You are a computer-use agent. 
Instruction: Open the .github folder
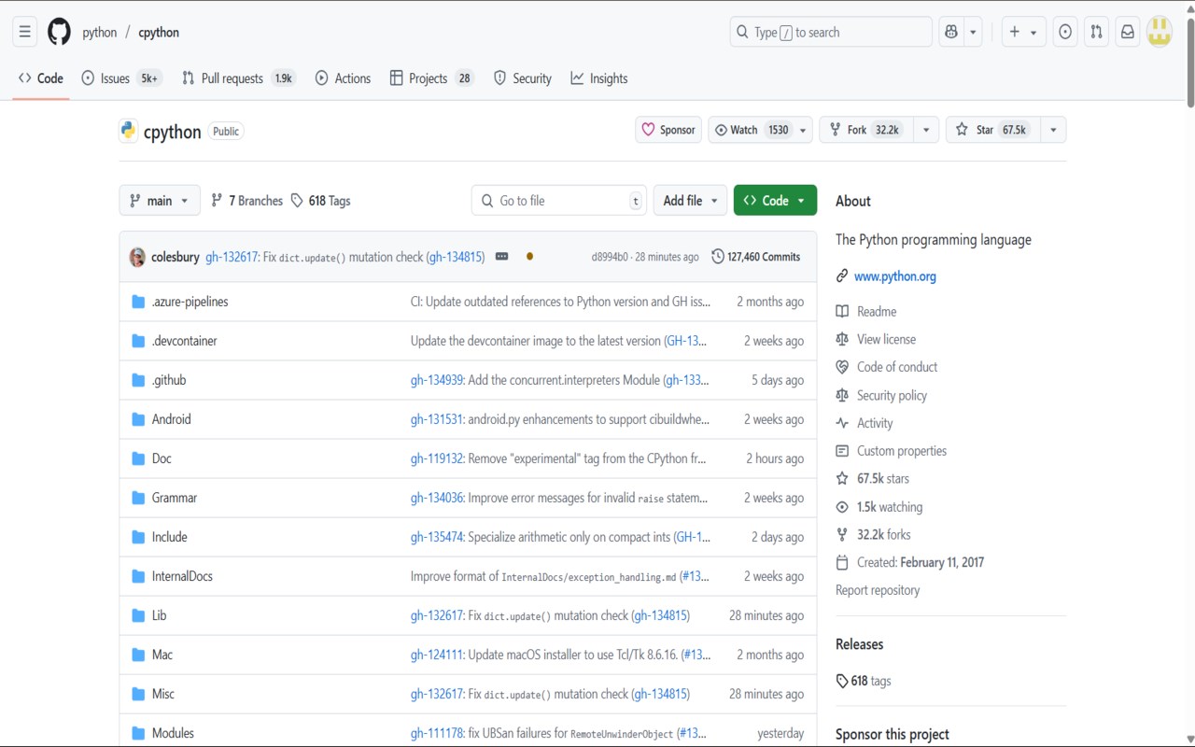tap(169, 380)
